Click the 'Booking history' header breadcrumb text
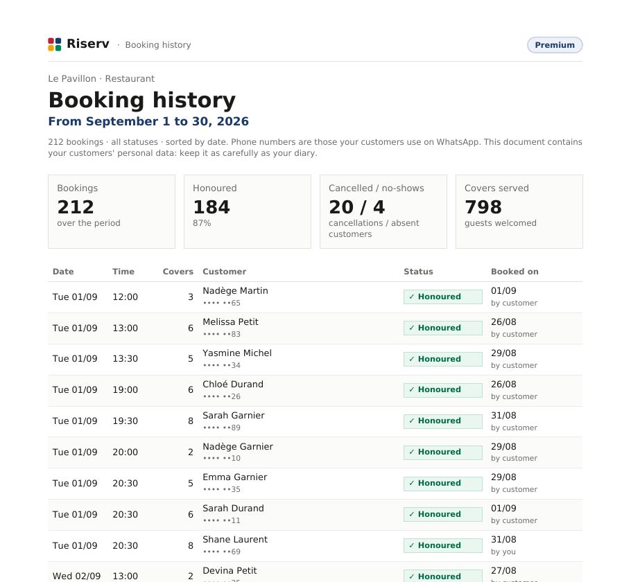Image resolution: width=631 pixels, height=582 pixels. click(158, 44)
